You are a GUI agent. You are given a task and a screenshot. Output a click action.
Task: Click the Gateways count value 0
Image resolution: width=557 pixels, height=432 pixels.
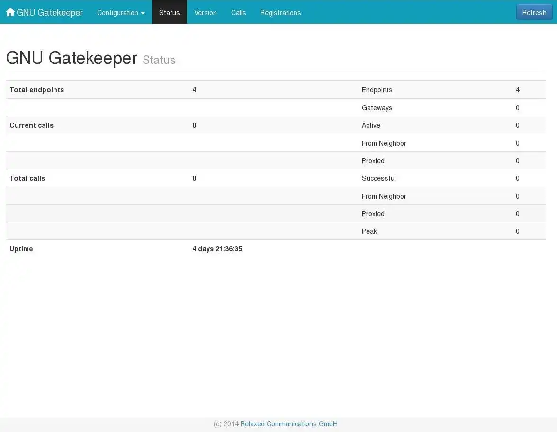(518, 108)
